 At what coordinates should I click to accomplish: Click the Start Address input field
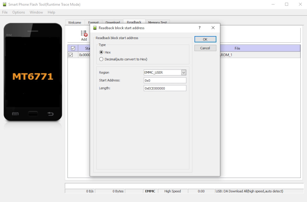(x=165, y=80)
